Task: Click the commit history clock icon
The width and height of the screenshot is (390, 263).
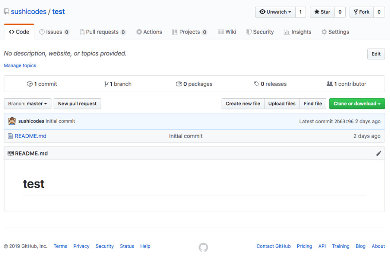Action: click(x=30, y=84)
